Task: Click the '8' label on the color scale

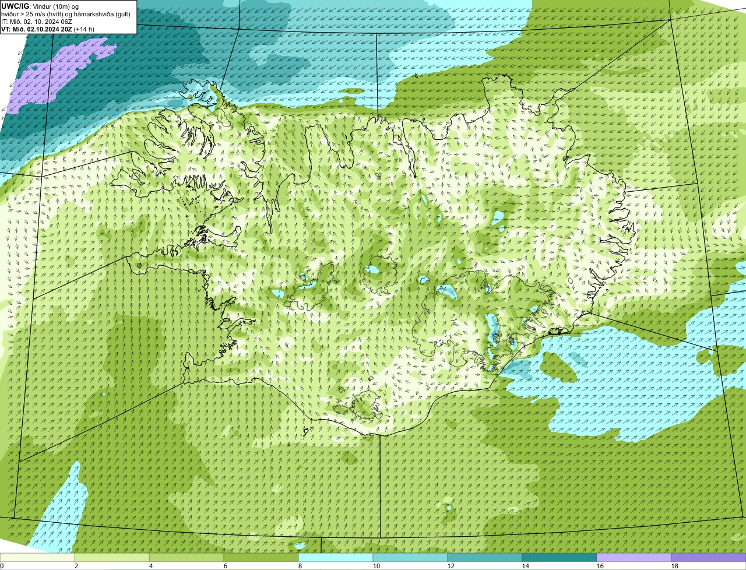Action: pyautogui.click(x=300, y=566)
